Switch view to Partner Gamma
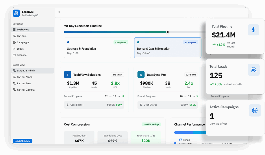 26,90
